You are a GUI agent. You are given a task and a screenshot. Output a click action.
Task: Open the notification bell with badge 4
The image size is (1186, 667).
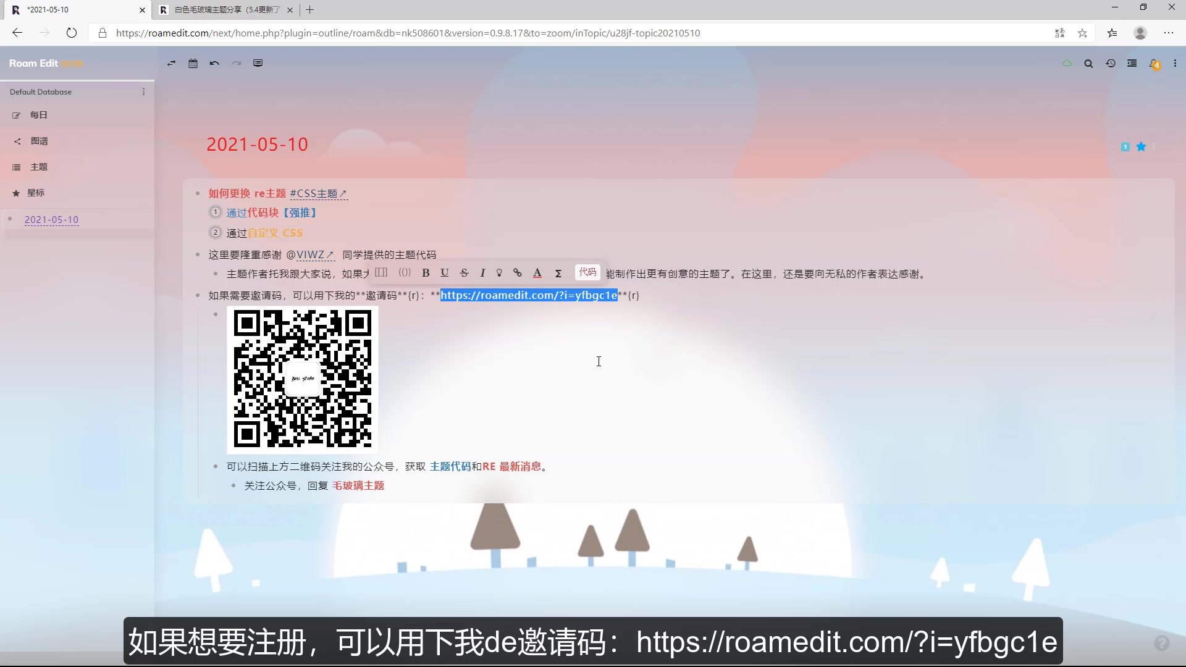[1154, 64]
